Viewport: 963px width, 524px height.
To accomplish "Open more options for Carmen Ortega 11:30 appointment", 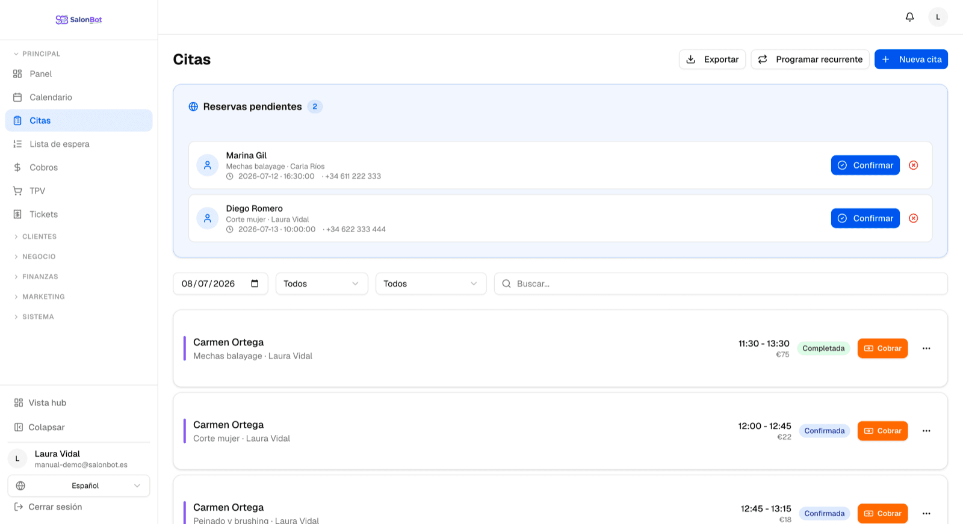I will [926, 348].
